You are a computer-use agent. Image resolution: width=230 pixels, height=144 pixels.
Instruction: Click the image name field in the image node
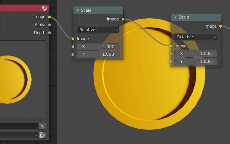click(x=19, y=126)
